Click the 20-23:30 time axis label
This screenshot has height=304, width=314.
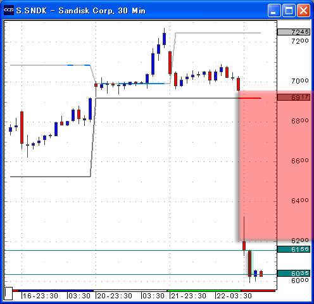115,296
